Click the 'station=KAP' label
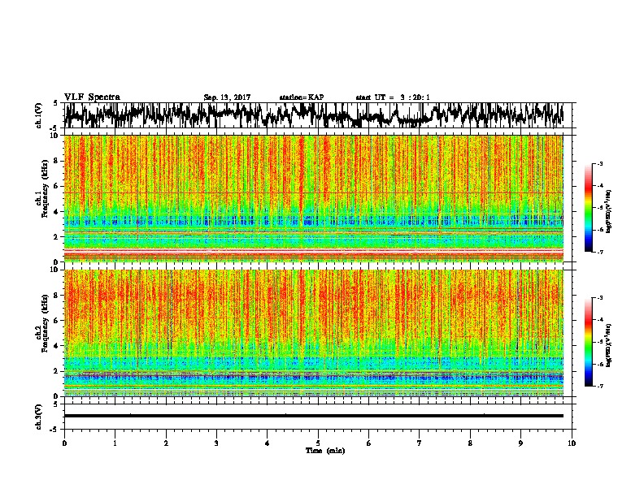Viewport: 644px width, 497px height. coord(302,97)
